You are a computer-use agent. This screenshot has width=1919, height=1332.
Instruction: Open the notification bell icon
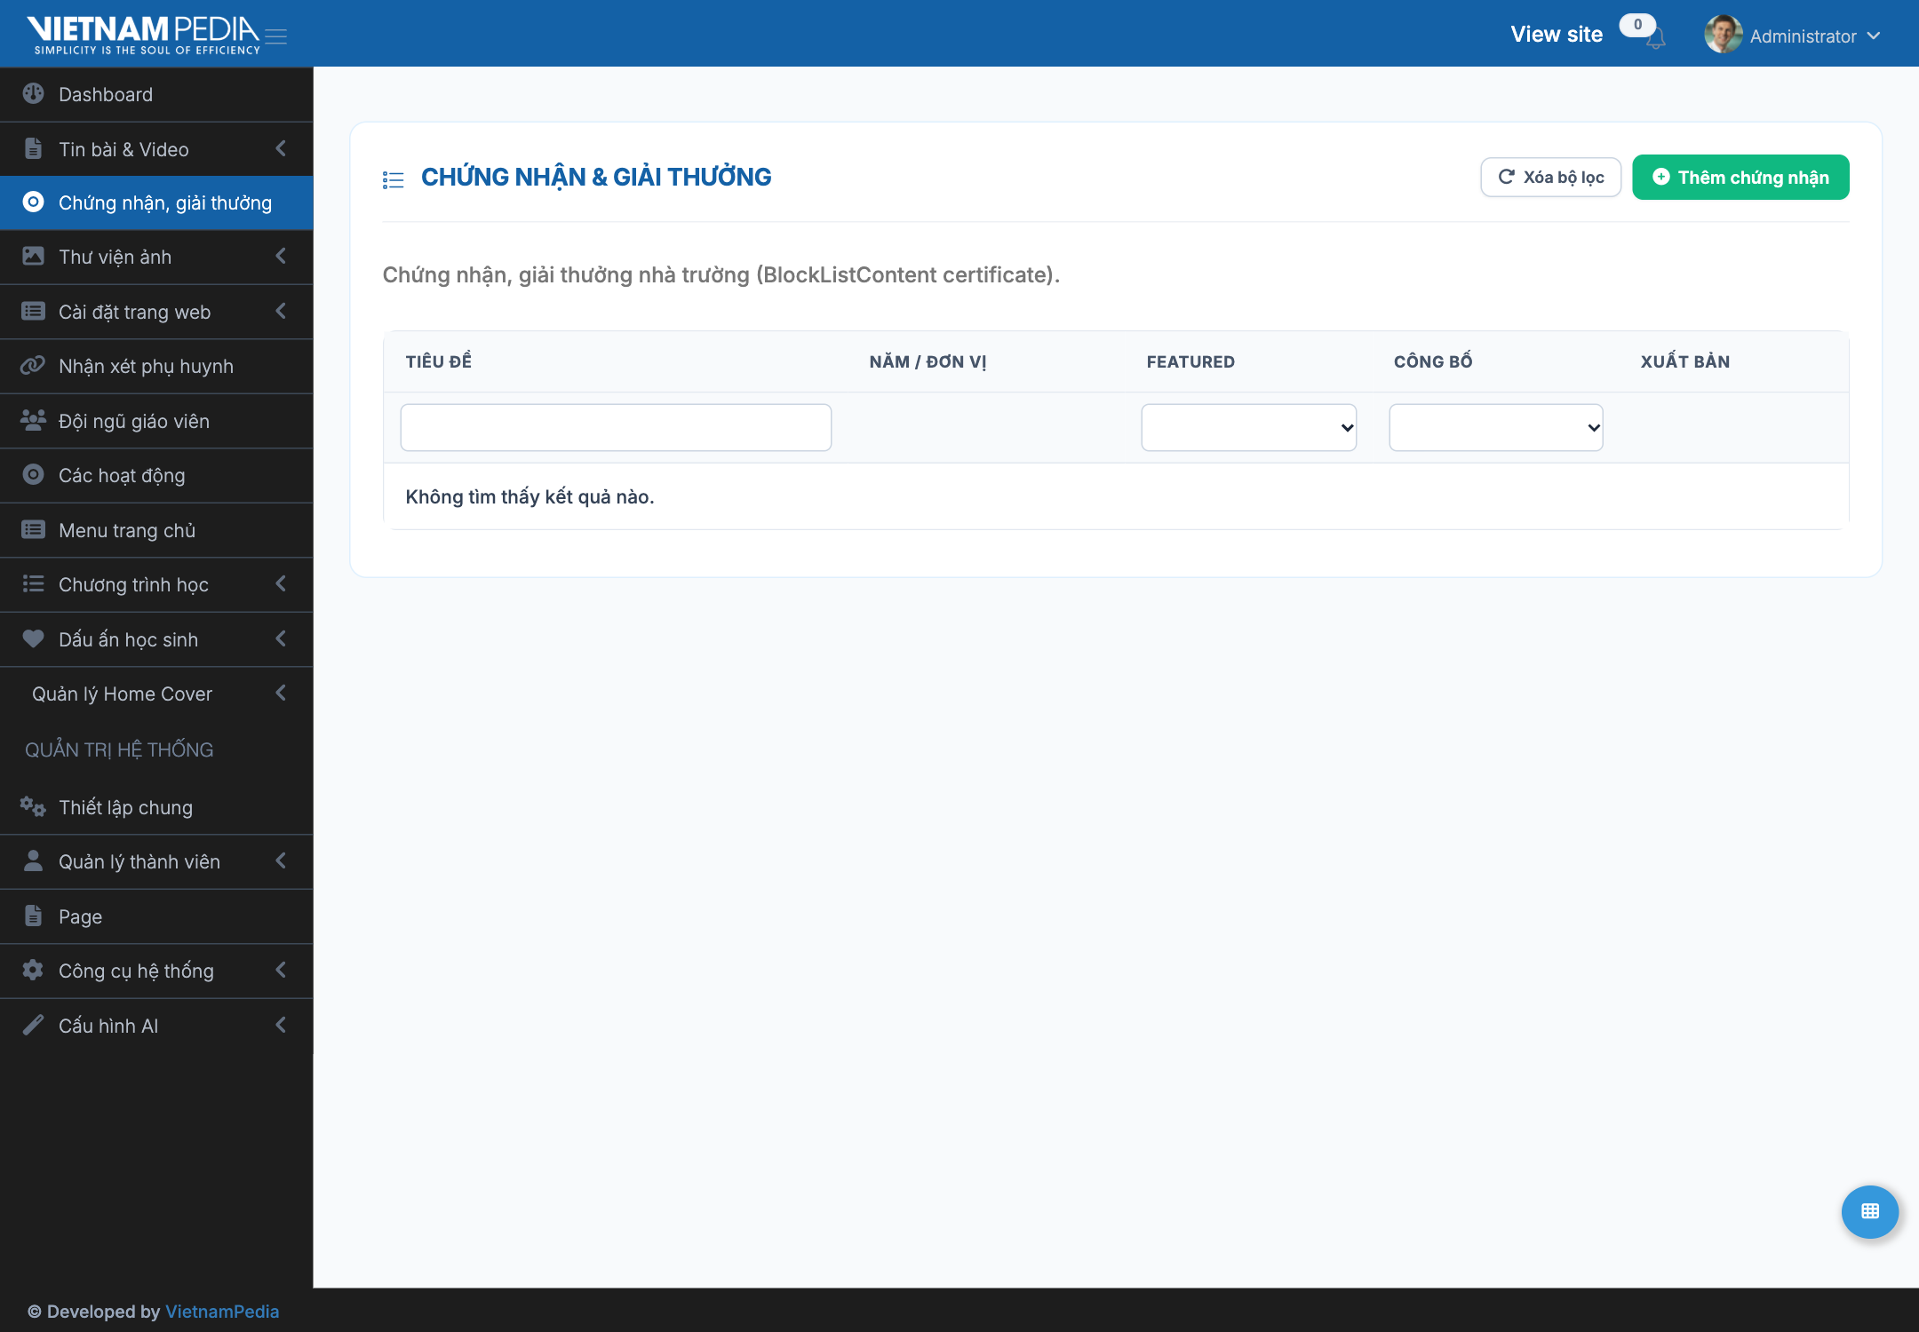(x=1656, y=39)
